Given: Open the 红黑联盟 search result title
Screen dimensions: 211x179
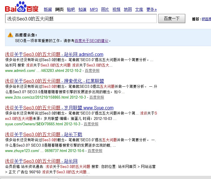Looking at the screenshot, I should [54, 81].
